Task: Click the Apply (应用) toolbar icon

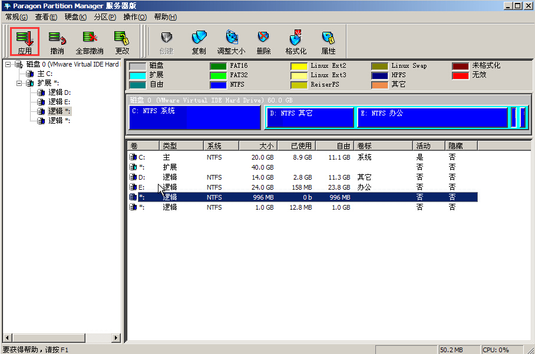Action: (x=25, y=38)
